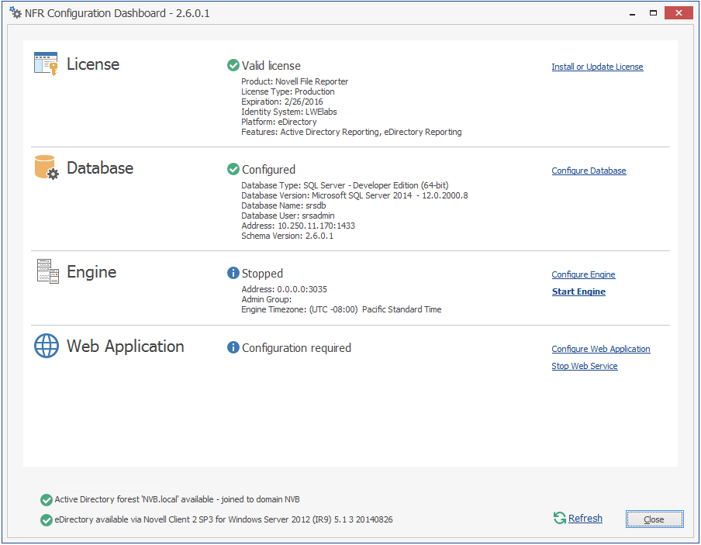Click the eDirectory available status checkmark

(x=47, y=519)
